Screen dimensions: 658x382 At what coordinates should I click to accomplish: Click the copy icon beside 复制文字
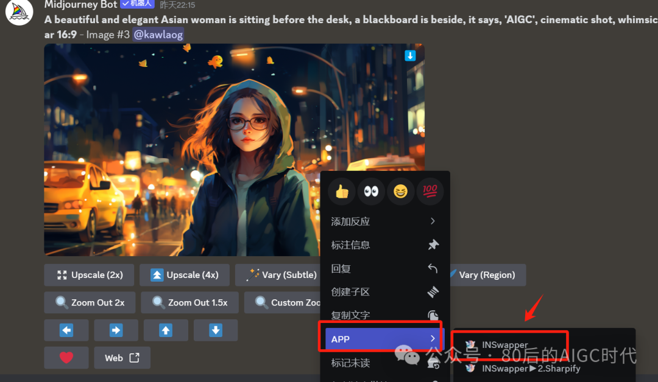433,315
